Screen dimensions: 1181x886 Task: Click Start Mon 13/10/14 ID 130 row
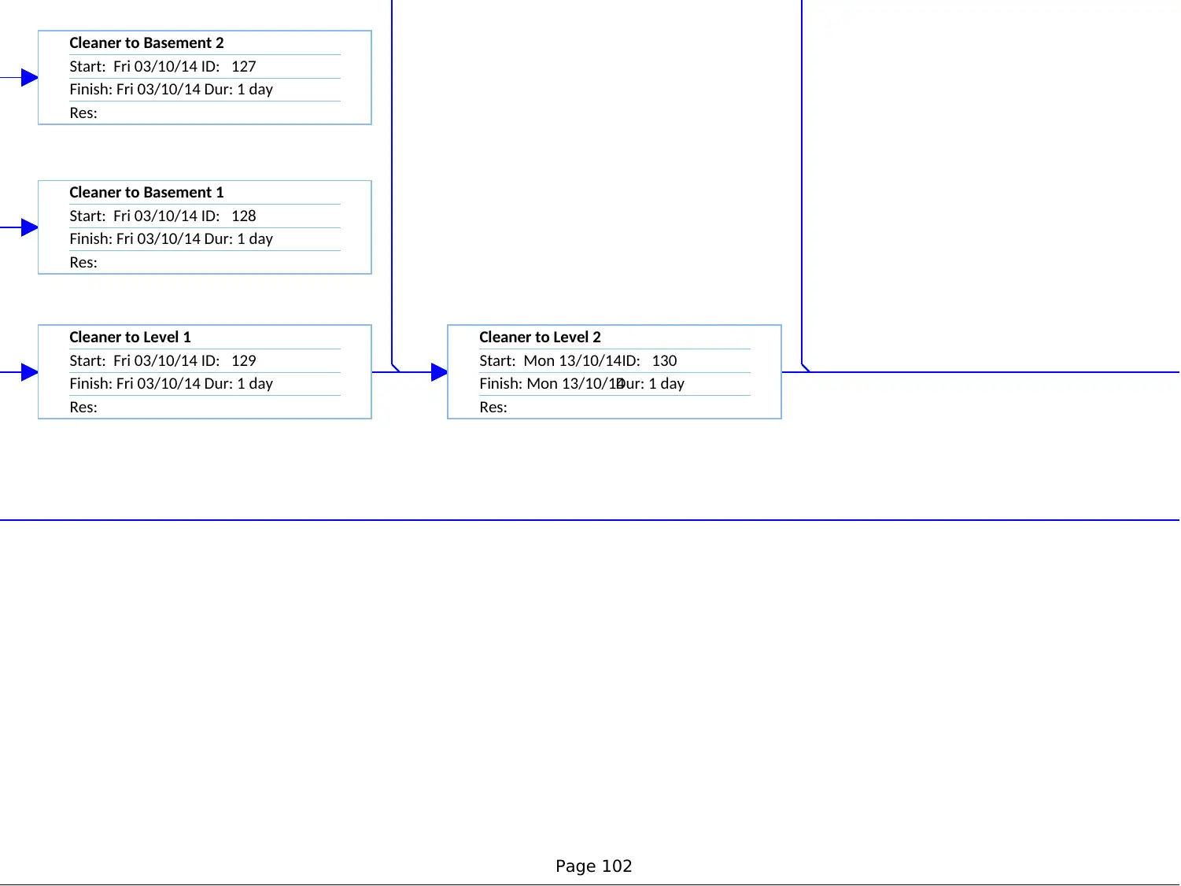click(614, 360)
